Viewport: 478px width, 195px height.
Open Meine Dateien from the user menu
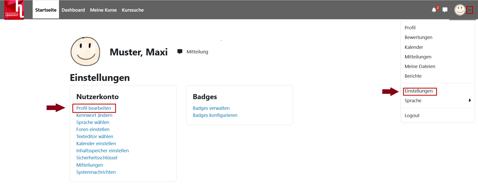(x=420, y=66)
